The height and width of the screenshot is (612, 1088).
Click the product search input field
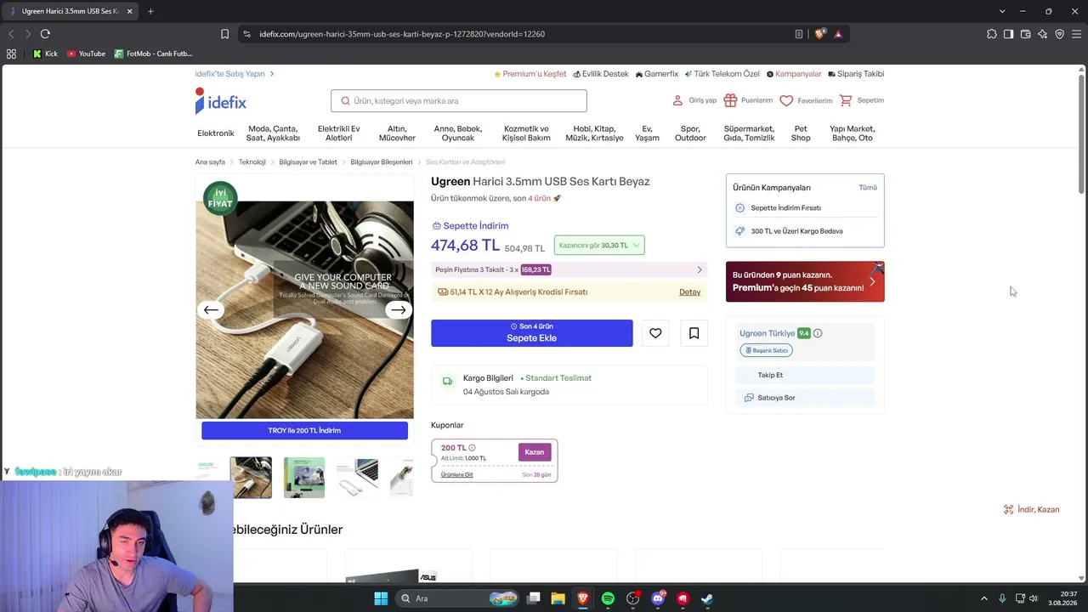[459, 101]
